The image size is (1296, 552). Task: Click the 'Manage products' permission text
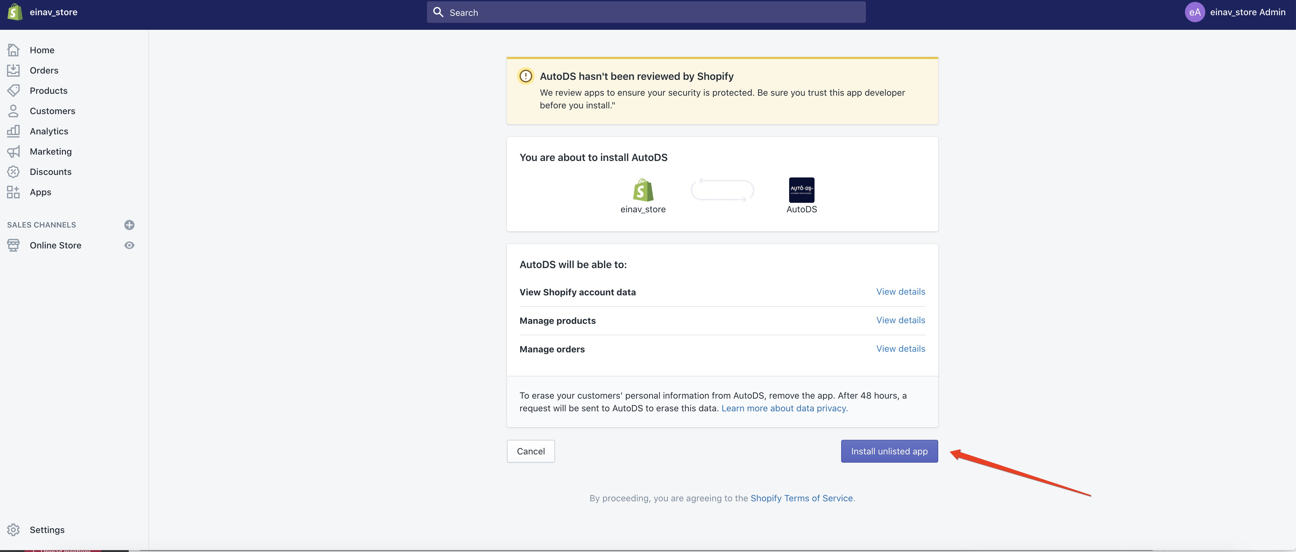point(557,321)
